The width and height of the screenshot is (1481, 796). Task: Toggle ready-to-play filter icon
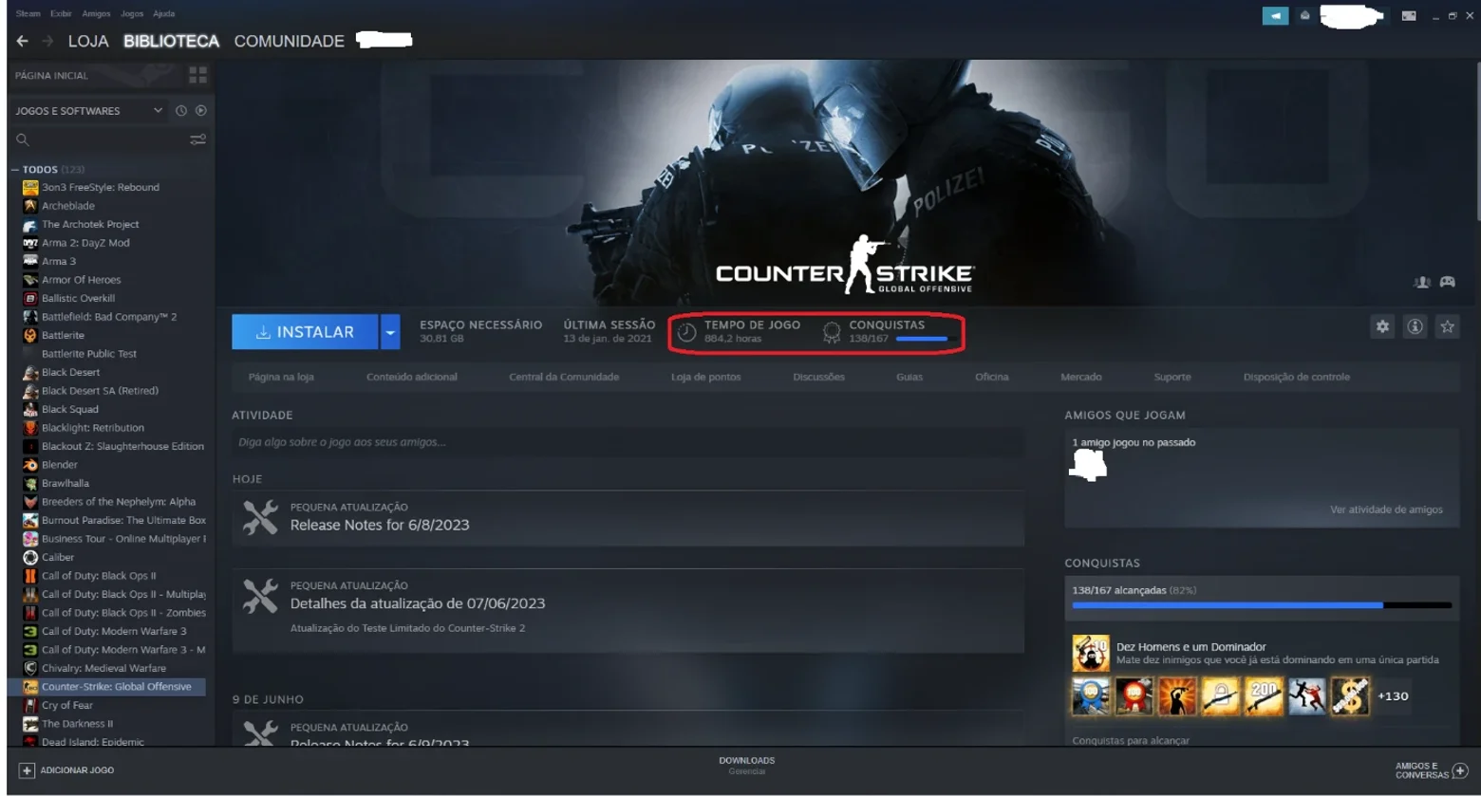point(201,111)
